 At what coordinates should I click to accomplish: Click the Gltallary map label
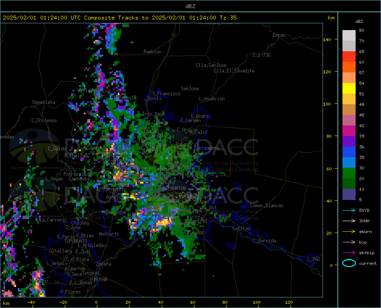pyautogui.click(x=61, y=251)
